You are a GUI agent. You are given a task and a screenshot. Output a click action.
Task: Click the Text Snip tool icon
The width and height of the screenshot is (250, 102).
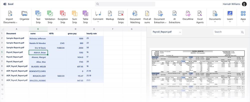(x=38, y=13)
